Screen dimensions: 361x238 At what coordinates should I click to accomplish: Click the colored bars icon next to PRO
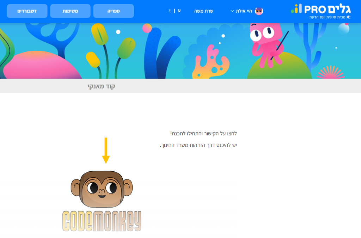click(296, 8)
